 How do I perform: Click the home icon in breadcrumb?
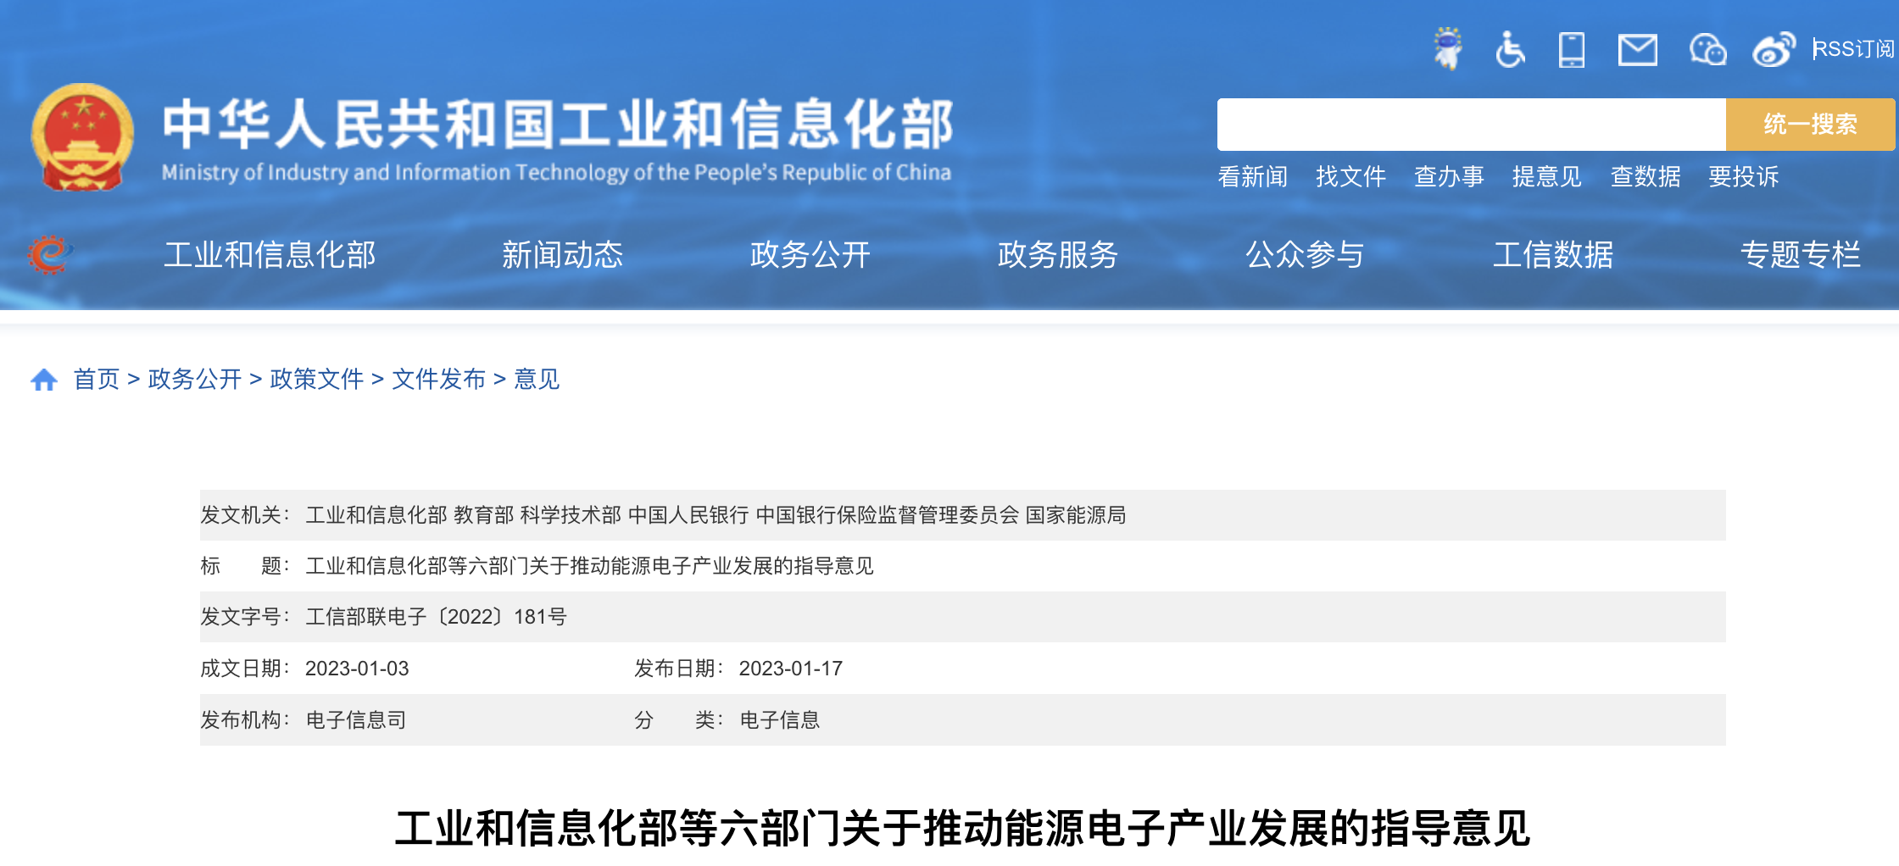(44, 380)
